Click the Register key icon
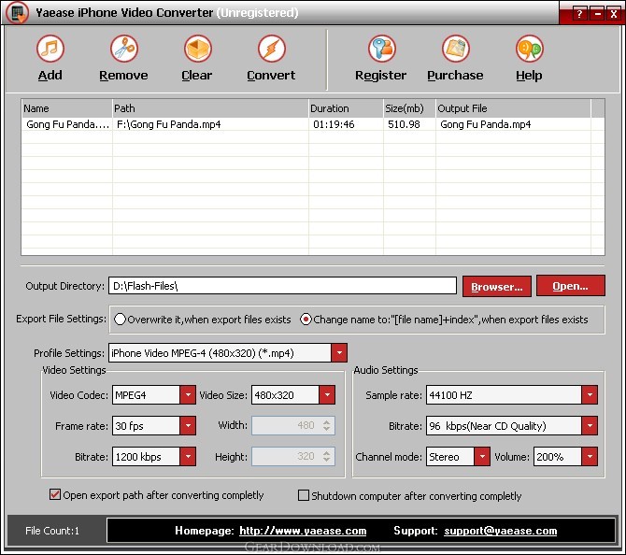The width and height of the screenshot is (626, 555). [x=381, y=49]
